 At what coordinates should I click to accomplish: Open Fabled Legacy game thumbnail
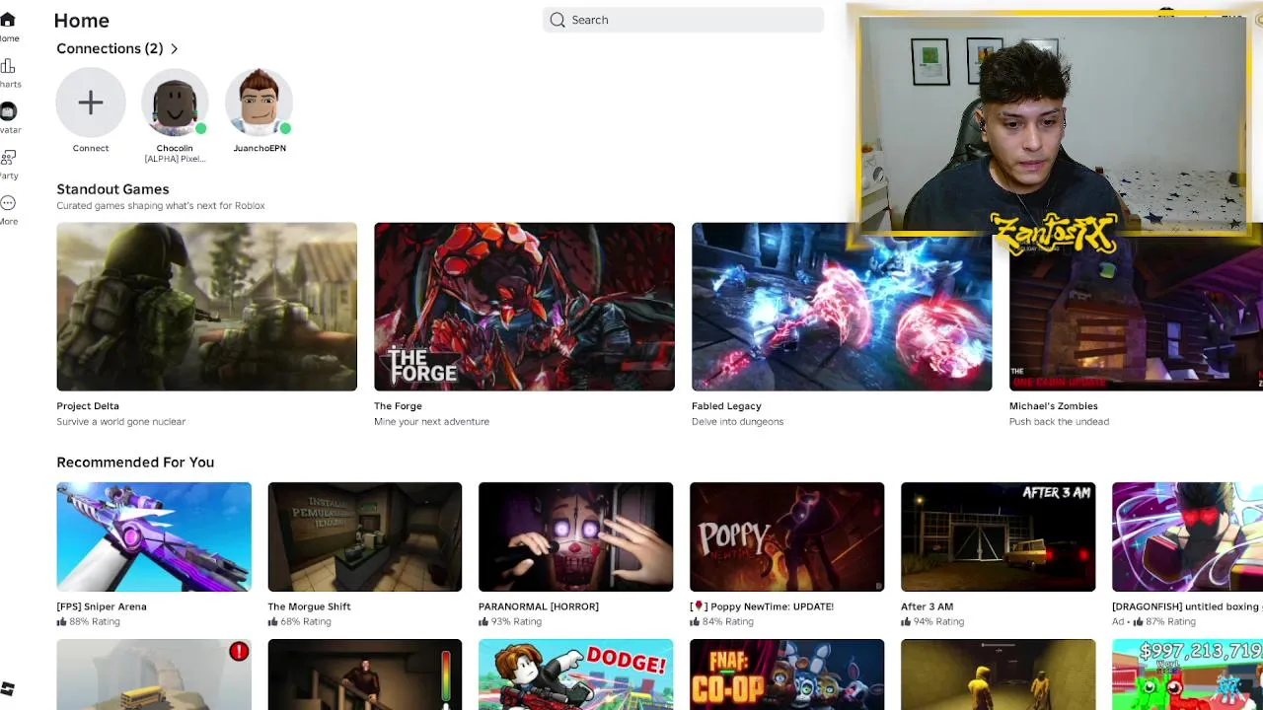tap(842, 307)
